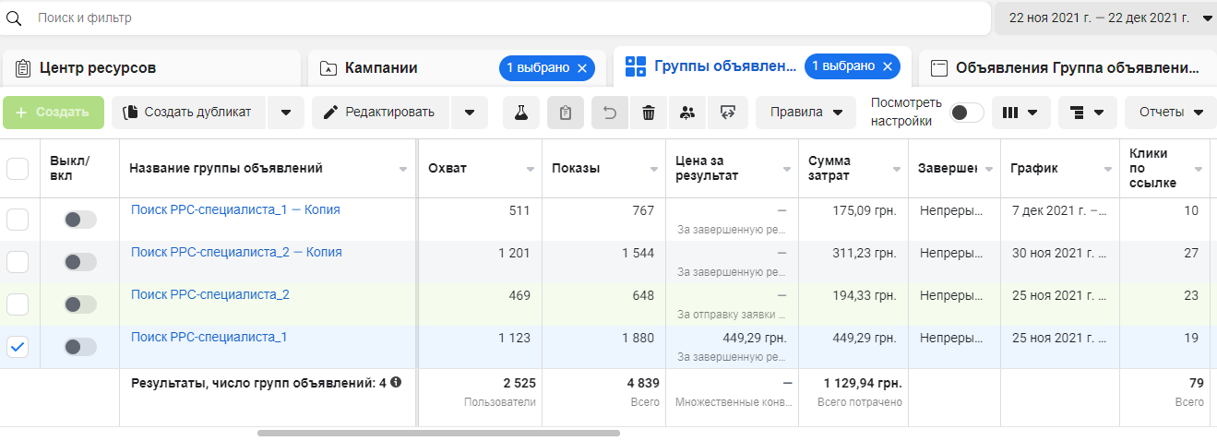Screen dimensions: 1217x441
Task: Click the info icon beside results count
Action: click(x=396, y=381)
